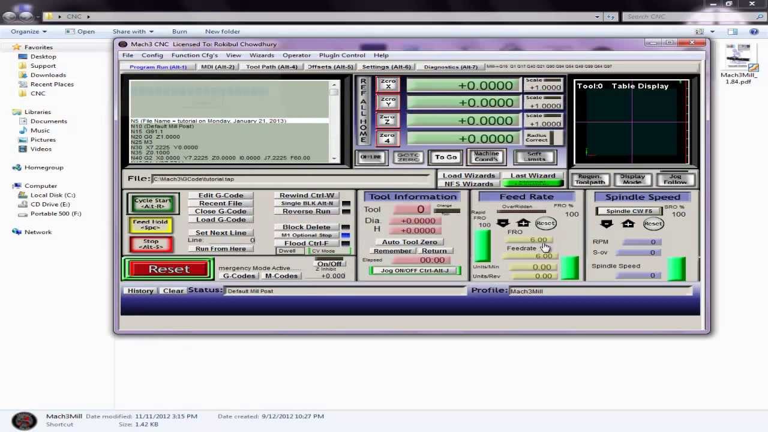Toggle Block Delete
Screen dimensions: 768x432
point(307,227)
